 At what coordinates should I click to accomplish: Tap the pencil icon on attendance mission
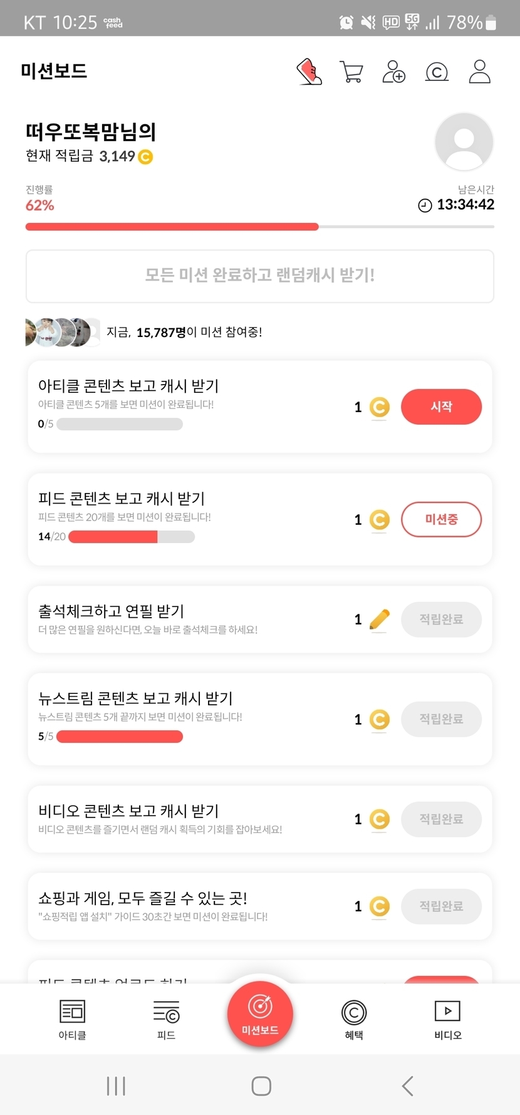click(x=380, y=620)
